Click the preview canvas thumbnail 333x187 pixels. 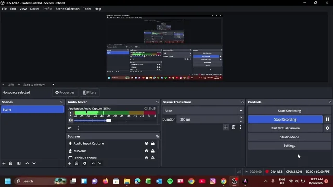click(164, 47)
